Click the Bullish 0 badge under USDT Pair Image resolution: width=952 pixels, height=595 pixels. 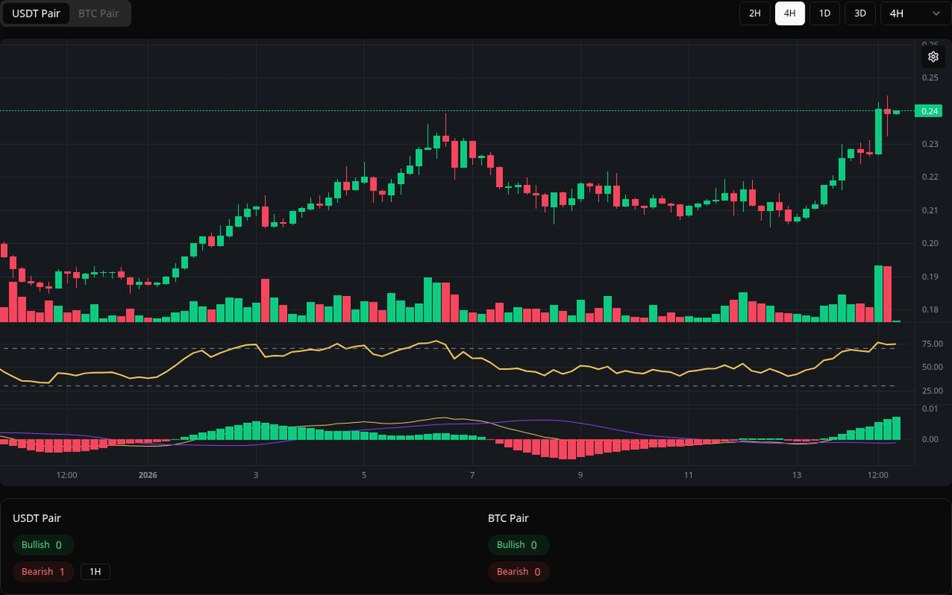click(43, 545)
